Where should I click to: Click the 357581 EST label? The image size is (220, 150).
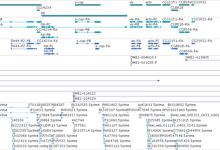(x=80, y=126)
